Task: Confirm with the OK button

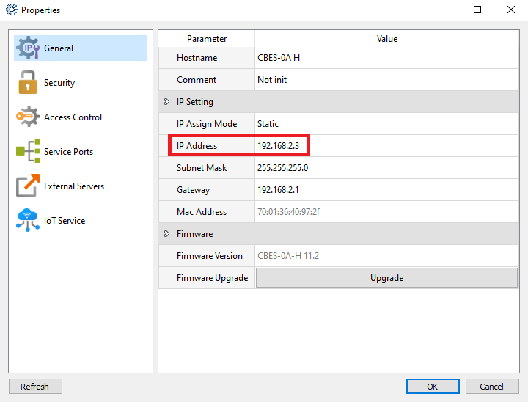Action: coord(433,386)
